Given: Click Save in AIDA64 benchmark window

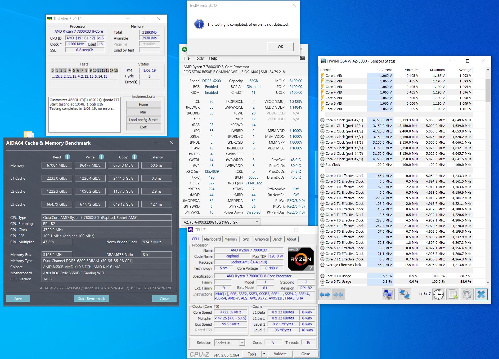Looking at the screenshot, I should click(18, 299).
